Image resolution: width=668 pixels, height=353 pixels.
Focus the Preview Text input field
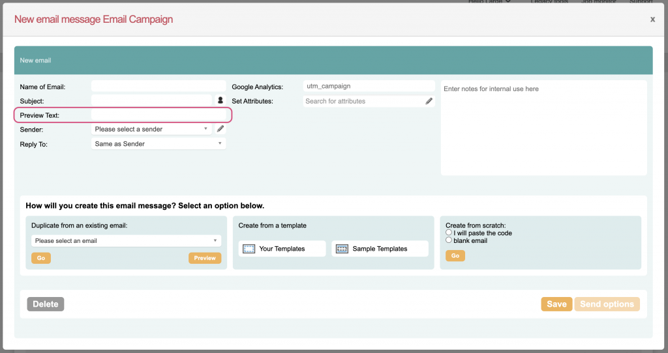coord(159,115)
